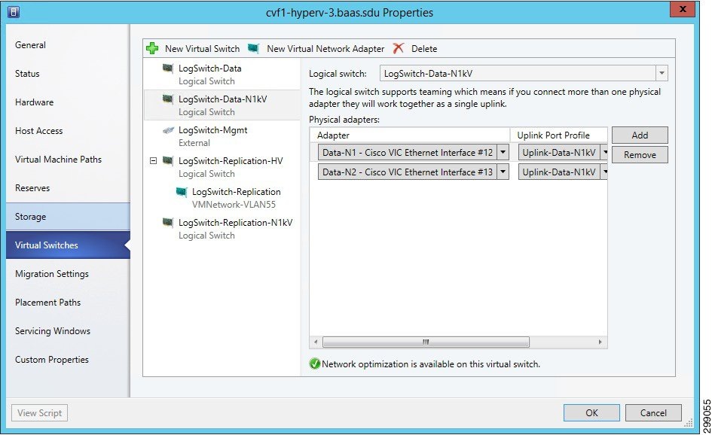Click the scrollbar left arrow
This screenshot has width=712, height=435.
(x=316, y=342)
